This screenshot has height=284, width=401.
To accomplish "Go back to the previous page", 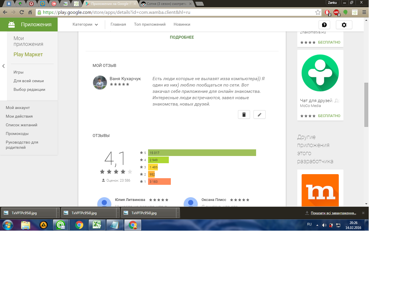I will 5,12.
